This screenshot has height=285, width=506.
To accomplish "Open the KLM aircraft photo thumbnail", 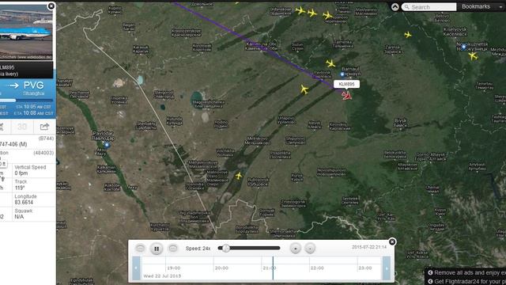I will (26, 32).
